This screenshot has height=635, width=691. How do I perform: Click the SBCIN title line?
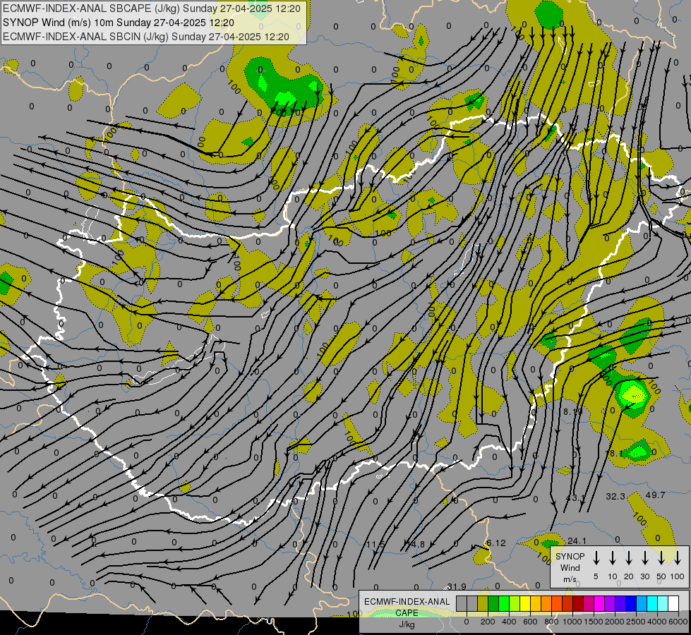point(146,37)
